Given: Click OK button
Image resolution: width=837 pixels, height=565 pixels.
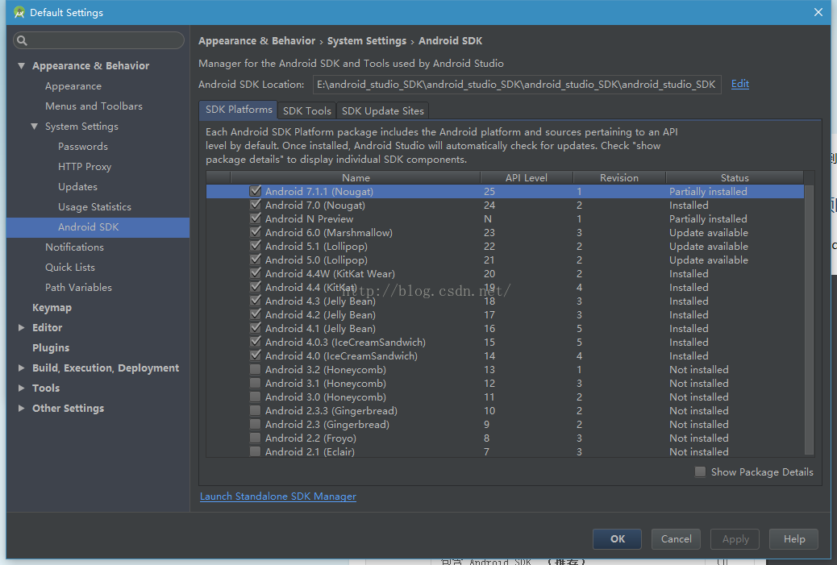Looking at the screenshot, I should click(617, 539).
